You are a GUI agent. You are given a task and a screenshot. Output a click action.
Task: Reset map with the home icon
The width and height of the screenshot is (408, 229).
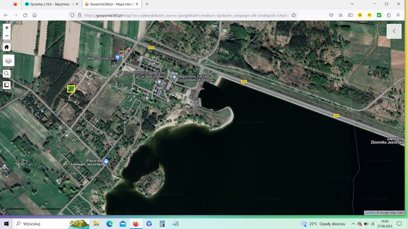click(7, 47)
